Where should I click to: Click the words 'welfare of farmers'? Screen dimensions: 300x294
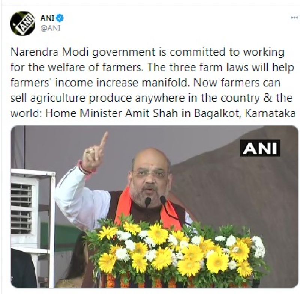96,68
